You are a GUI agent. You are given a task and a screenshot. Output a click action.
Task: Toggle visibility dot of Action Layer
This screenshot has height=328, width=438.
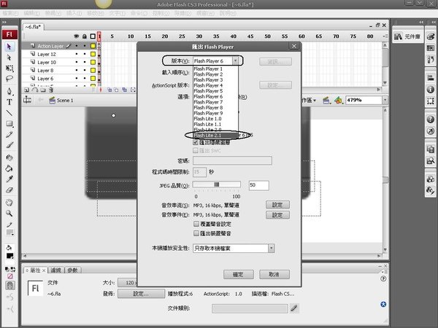[77, 46]
